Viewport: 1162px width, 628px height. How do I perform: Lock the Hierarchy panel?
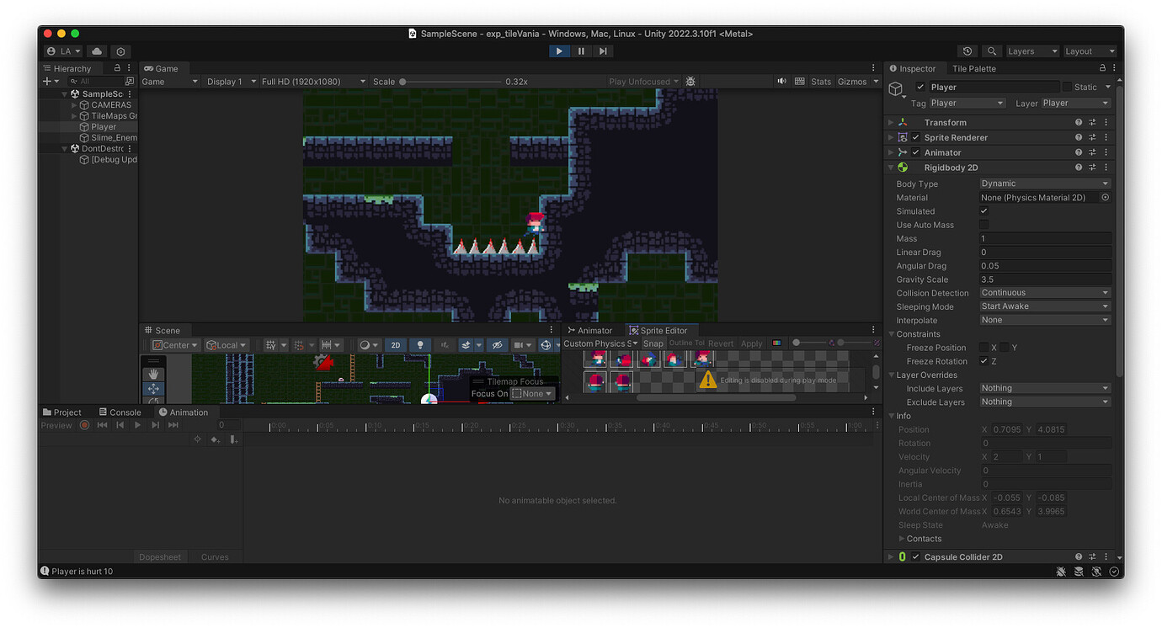pos(117,68)
